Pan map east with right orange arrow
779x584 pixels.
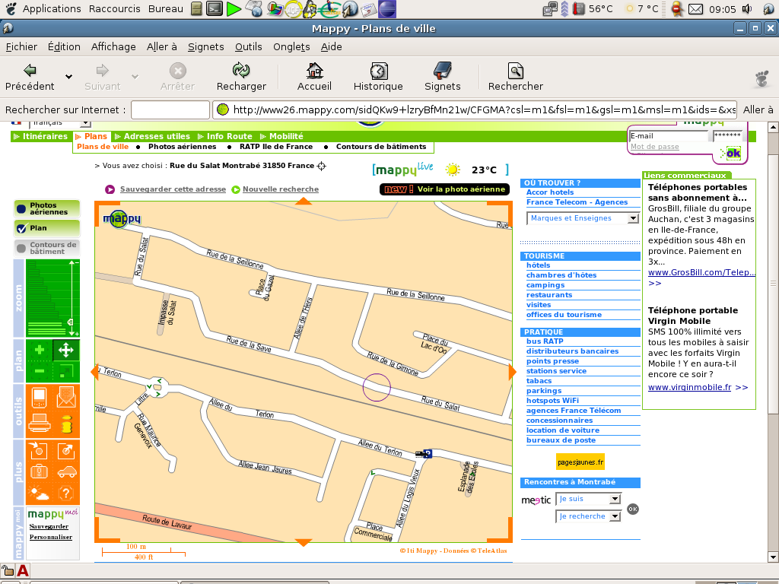tap(512, 372)
